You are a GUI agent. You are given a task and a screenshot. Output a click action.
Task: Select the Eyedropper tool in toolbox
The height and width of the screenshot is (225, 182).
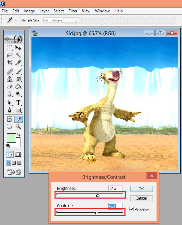(18, 119)
